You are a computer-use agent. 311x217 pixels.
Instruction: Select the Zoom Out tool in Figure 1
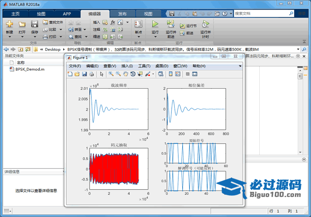coord(118,74)
